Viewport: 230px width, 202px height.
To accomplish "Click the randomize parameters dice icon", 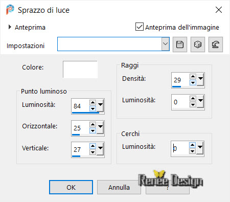I will coord(198,44).
